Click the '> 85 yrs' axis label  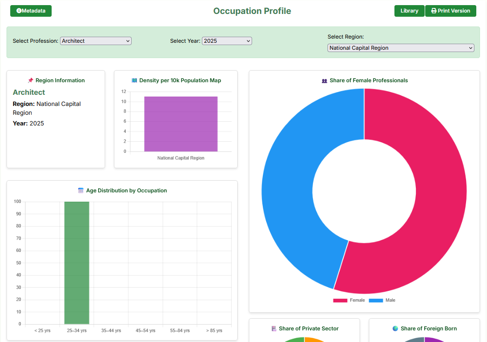(214, 330)
